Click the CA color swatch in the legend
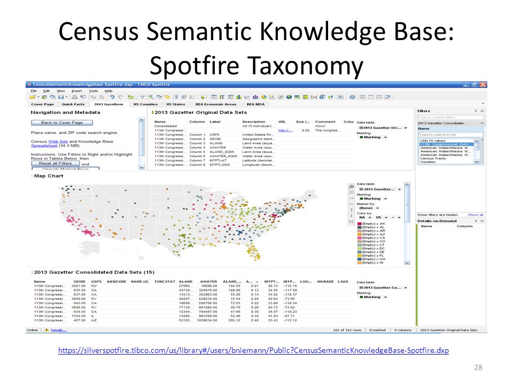Viewport: 513px width, 385px height. (359, 238)
